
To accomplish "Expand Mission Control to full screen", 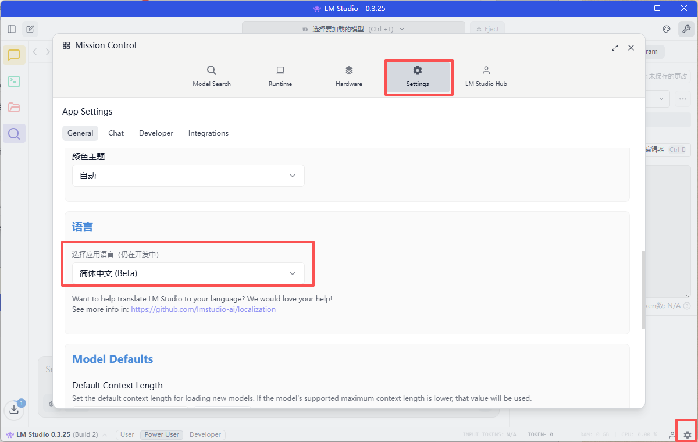I will tap(615, 48).
